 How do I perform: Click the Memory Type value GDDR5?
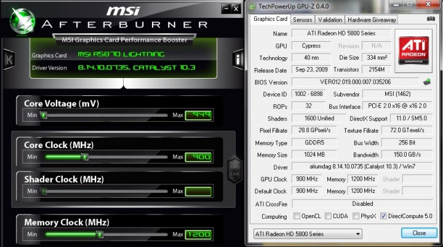314,143
